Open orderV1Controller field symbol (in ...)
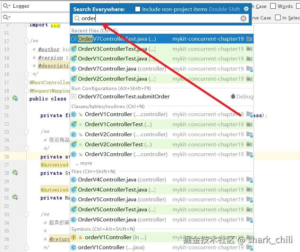Image resolution: width=300 pixels, height=252 pixels. click(162, 237)
